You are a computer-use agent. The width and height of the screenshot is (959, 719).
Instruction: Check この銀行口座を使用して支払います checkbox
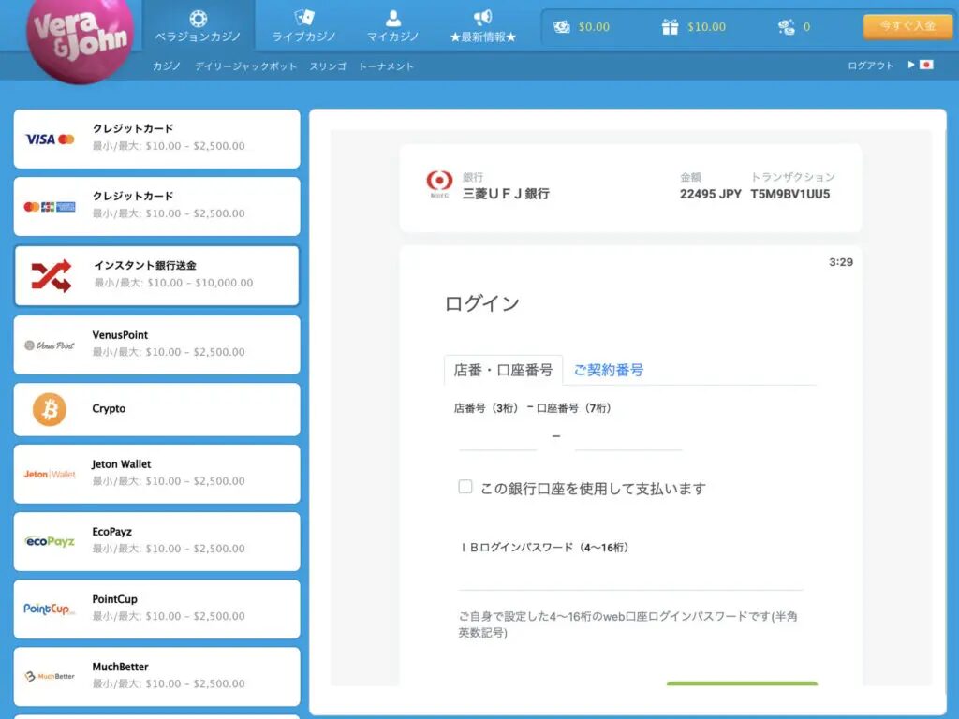(x=465, y=487)
